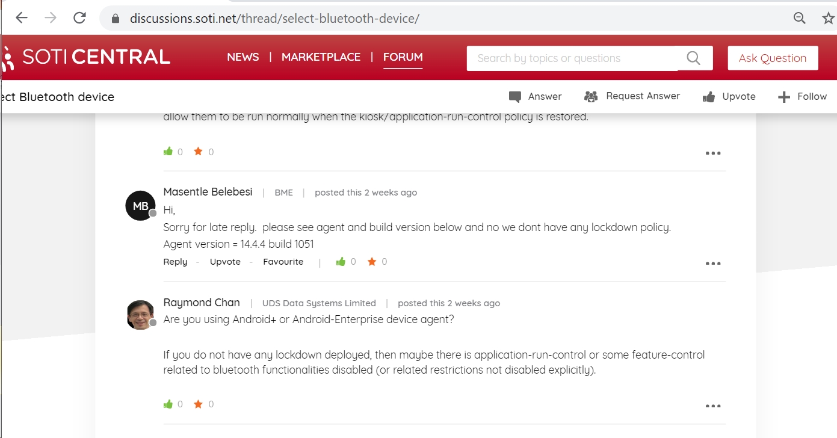Image resolution: width=837 pixels, height=438 pixels.
Task: Go to the MARKETPLACE section
Action: tap(321, 57)
